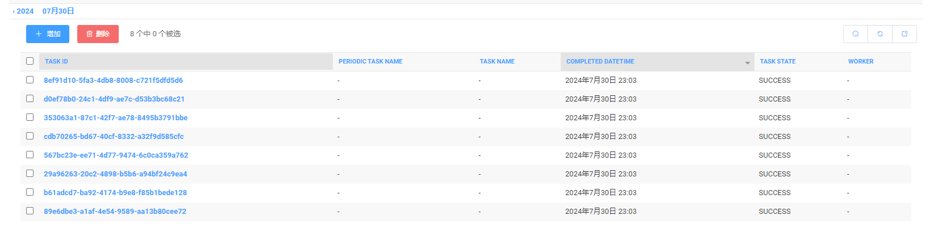Open task 567bc23e-ee71-4d77 link

[116, 155]
